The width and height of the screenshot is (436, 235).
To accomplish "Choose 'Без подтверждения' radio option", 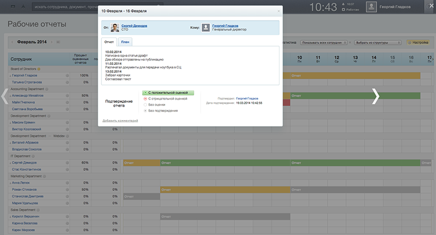I will pos(144,111).
